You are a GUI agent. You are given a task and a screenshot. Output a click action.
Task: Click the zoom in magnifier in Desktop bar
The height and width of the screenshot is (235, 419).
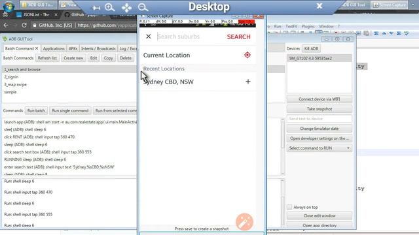tap(109, 7)
